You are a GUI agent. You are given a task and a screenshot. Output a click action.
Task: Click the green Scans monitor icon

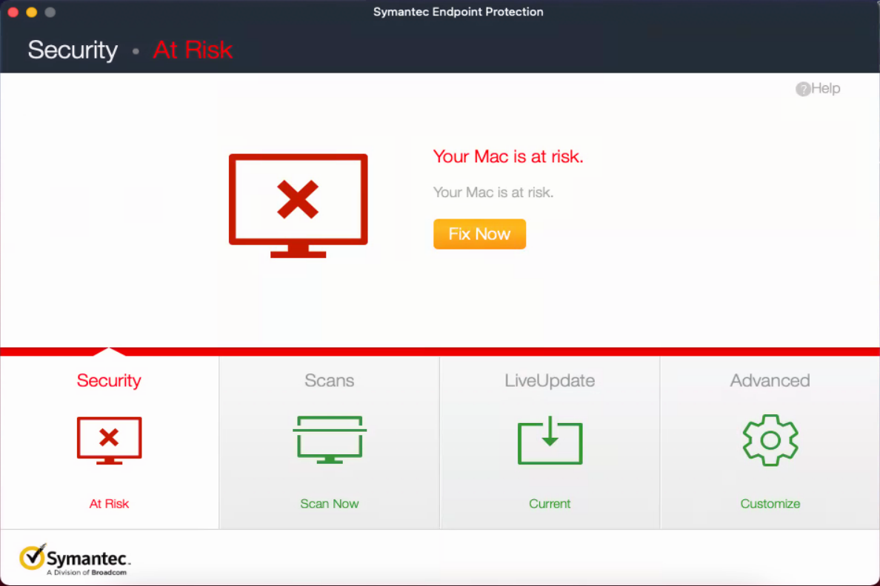(x=330, y=439)
